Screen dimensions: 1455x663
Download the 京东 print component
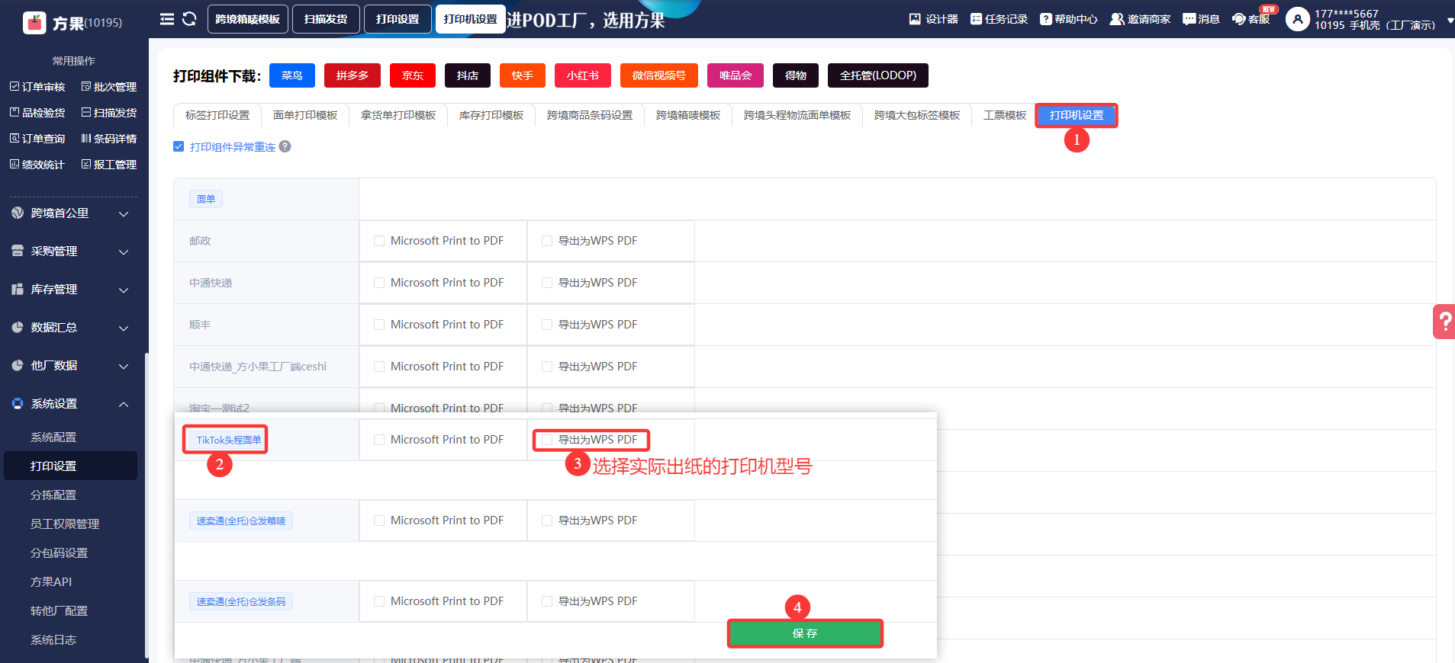[x=413, y=75]
